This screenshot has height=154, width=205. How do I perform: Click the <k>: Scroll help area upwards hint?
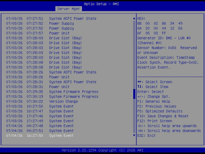pyautogui.click(x=167, y=126)
